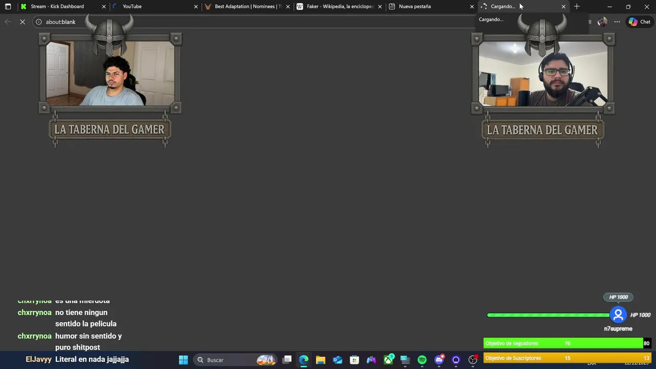Open the Copilot Chat button
The width and height of the screenshot is (656, 369).
640,22
